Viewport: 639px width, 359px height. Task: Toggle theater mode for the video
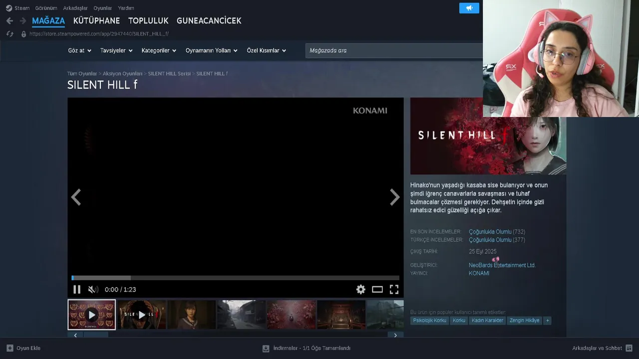pos(377,289)
